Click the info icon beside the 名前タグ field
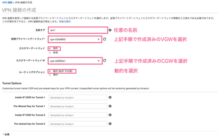 [110, 30]
